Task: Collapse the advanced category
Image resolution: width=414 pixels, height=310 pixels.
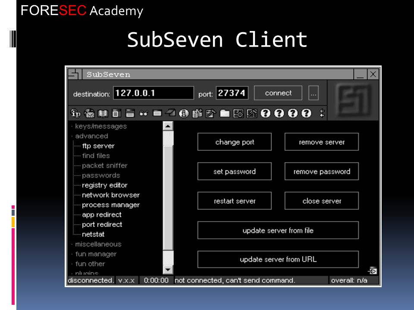Action: (x=91, y=136)
